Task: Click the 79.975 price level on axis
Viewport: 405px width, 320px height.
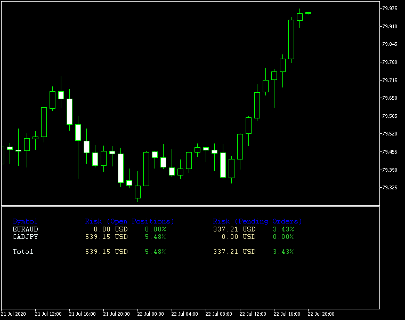Action: click(x=392, y=9)
